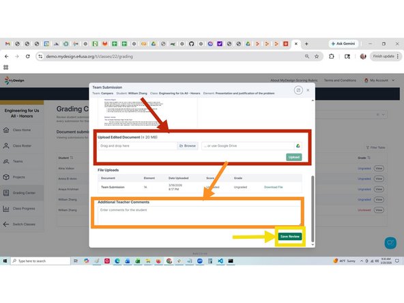Viewport: 404px width, 303px height.
Task: Click the green Upload button
Action: click(x=293, y=157)
